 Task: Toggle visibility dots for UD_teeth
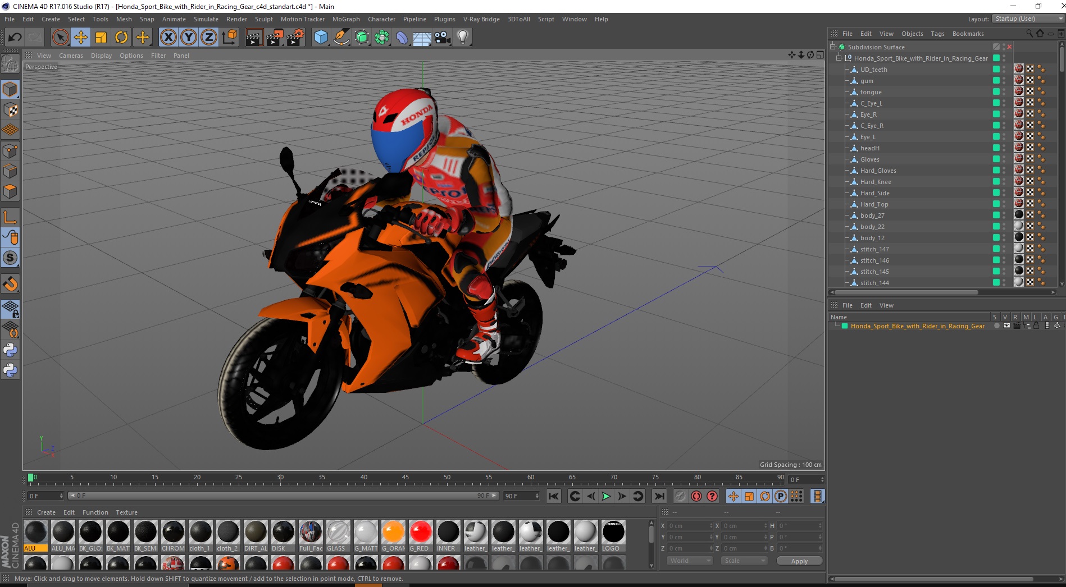pyautogui.click(x=1004, y=70)
